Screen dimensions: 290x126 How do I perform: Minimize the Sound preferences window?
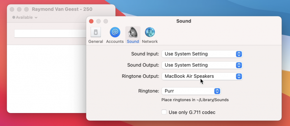99,21
